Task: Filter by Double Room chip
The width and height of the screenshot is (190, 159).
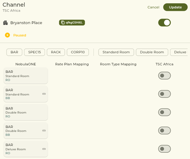Action: click(x=152, y=52)
